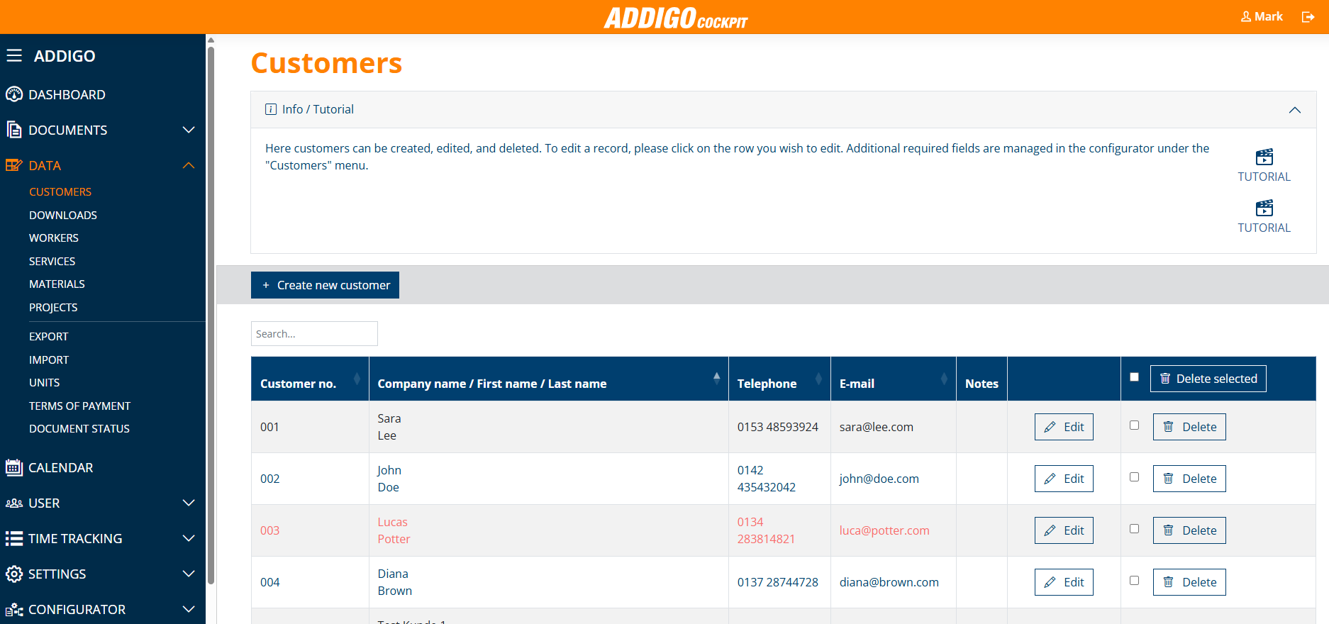
Task: Check the checkbox for customer 004
Action: pyautogui.click(x=1135, y=581)
